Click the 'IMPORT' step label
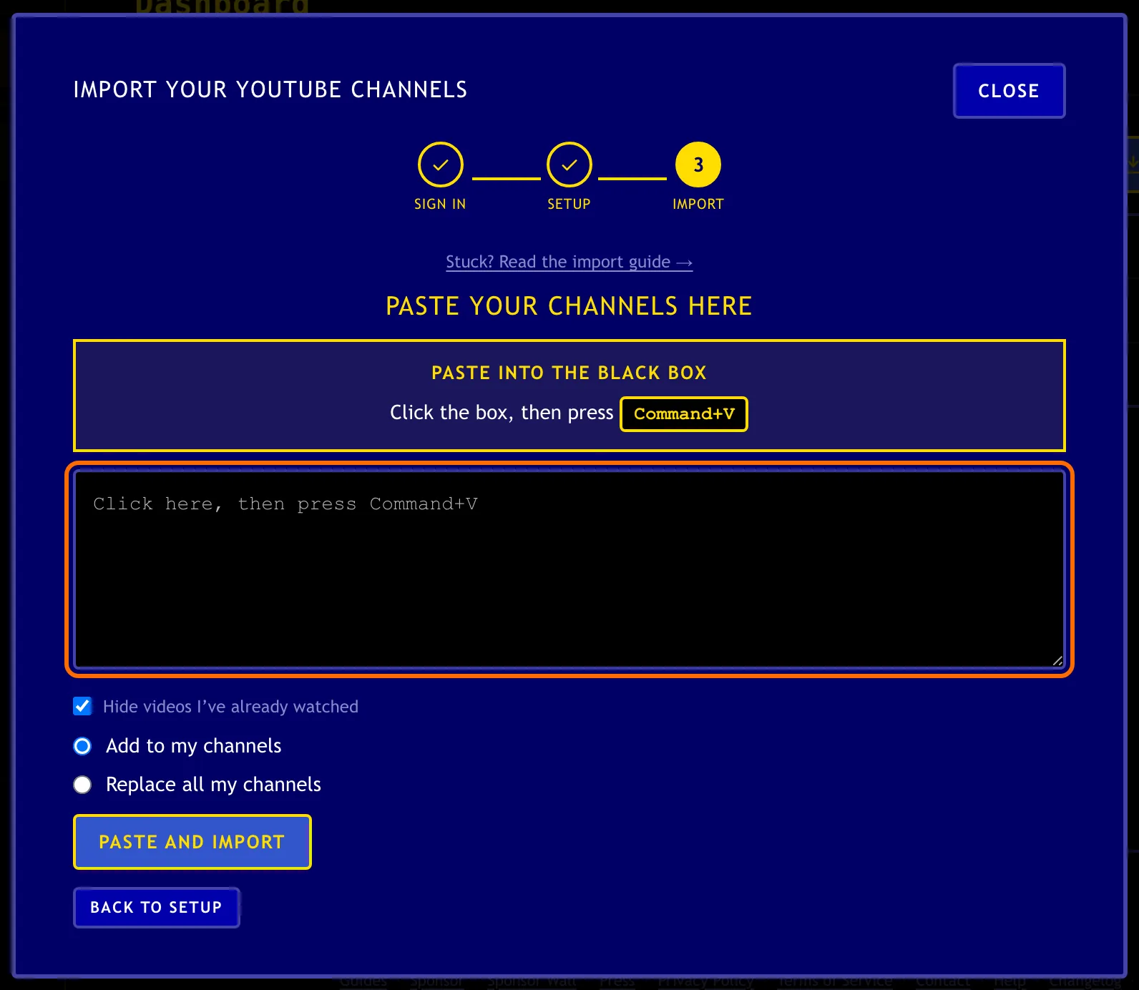Screen dimensions: 1139x990 tap(698, 204)
